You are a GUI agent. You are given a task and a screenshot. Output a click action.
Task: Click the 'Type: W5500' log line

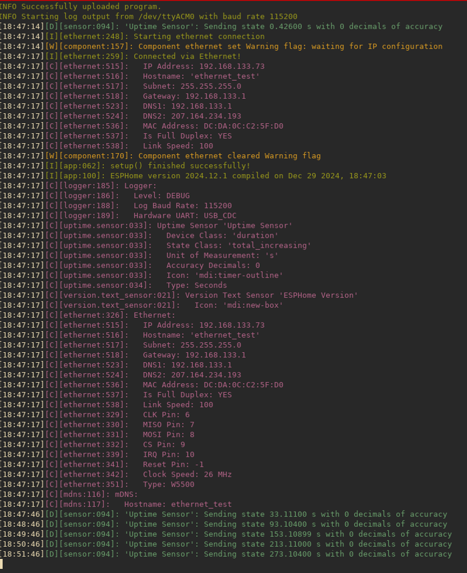pos(97,484)
